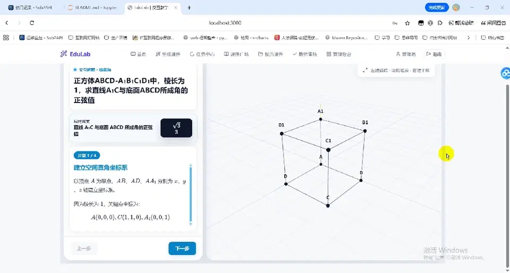Click vertex A1 of the cube
Screen dimensions: 510x273
(321, 120)
